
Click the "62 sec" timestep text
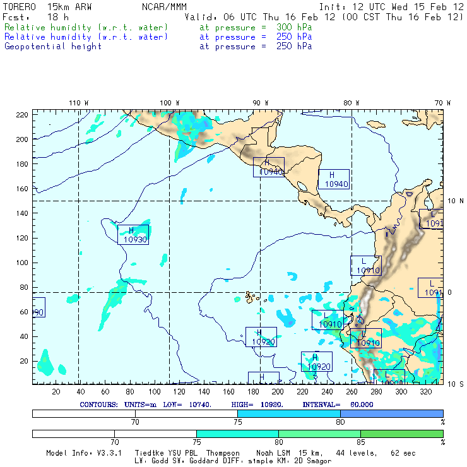[403, 453]
